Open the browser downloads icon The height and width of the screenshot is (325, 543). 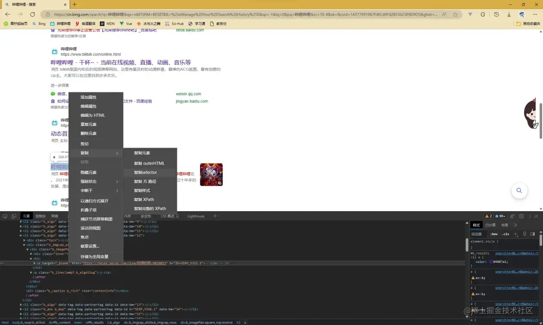coord(509,14)
